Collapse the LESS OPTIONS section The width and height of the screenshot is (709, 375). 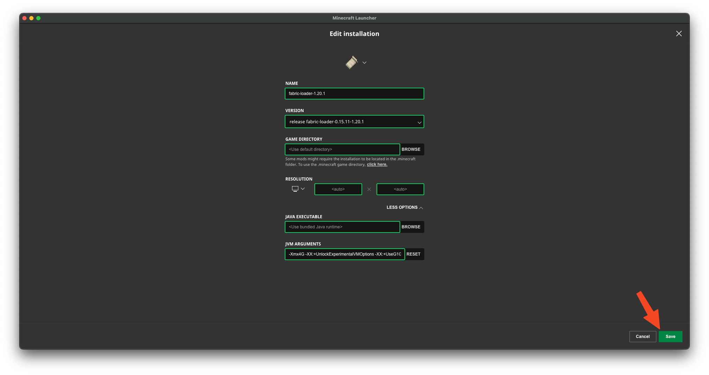click(404, 207)
